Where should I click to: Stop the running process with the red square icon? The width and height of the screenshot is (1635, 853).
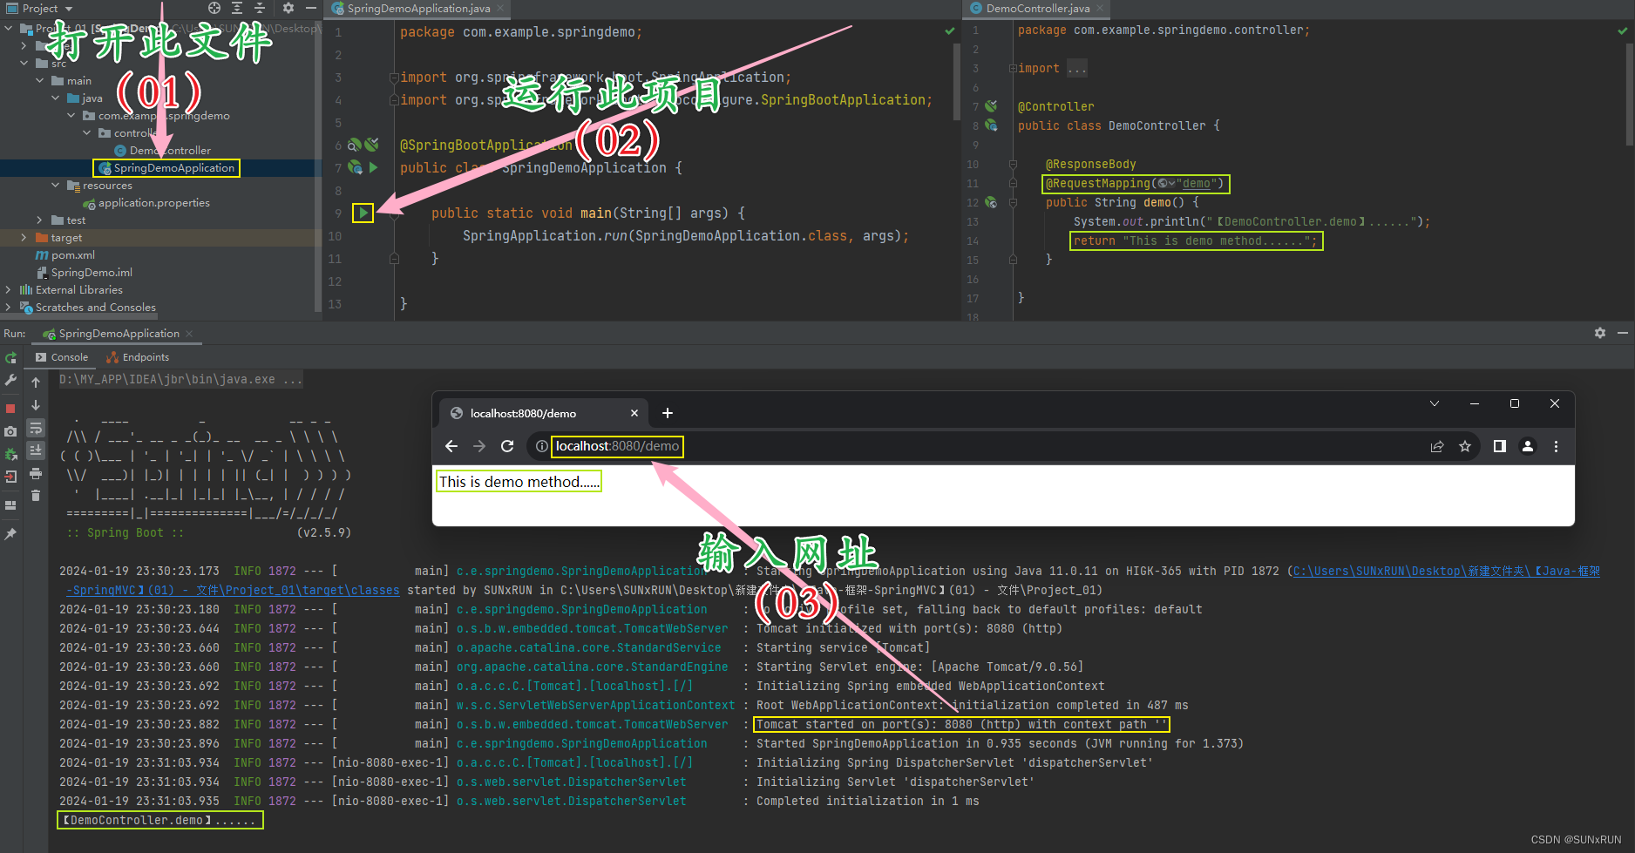pos(10,406)
